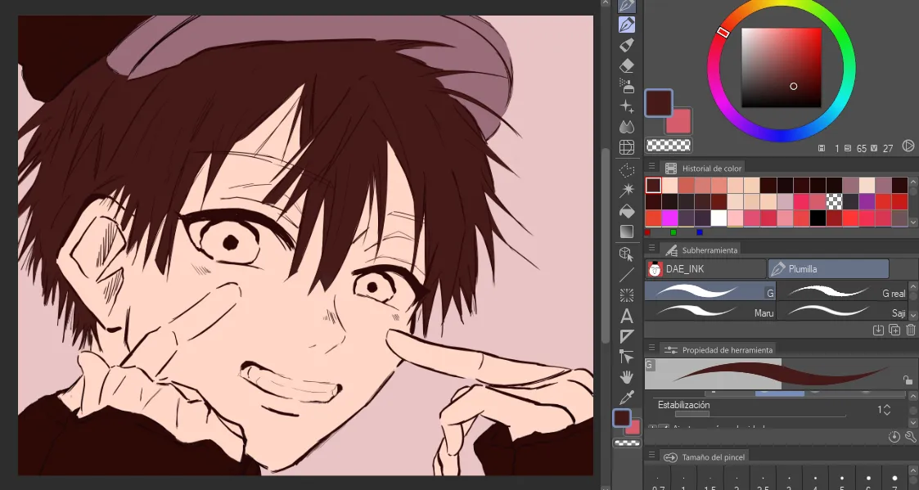The width and height of the screenshot is (919, 490).
Task: Click the main dark-brown color swatch beside wheel
Action: 659,104
